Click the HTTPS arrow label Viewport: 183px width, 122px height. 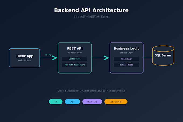point(48,55)
